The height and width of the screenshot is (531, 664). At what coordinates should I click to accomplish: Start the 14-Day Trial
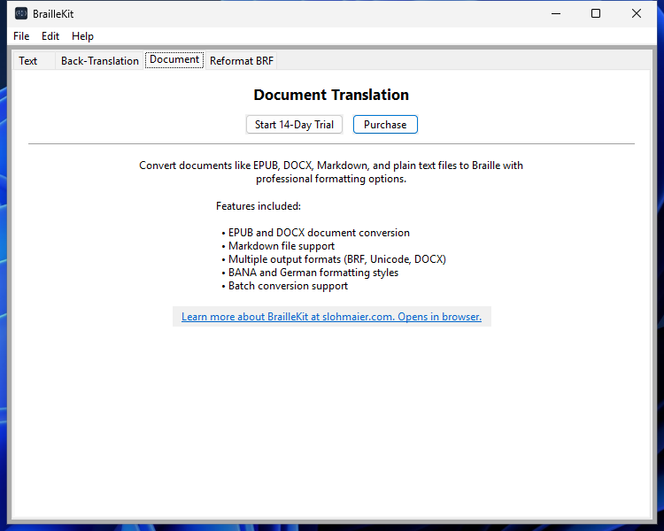pyautogui.click(x=294, y=125)
